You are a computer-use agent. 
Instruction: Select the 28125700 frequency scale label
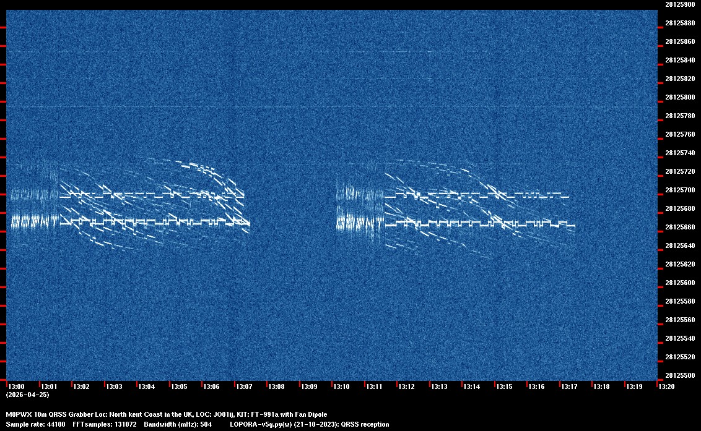(x=679, y=190)
